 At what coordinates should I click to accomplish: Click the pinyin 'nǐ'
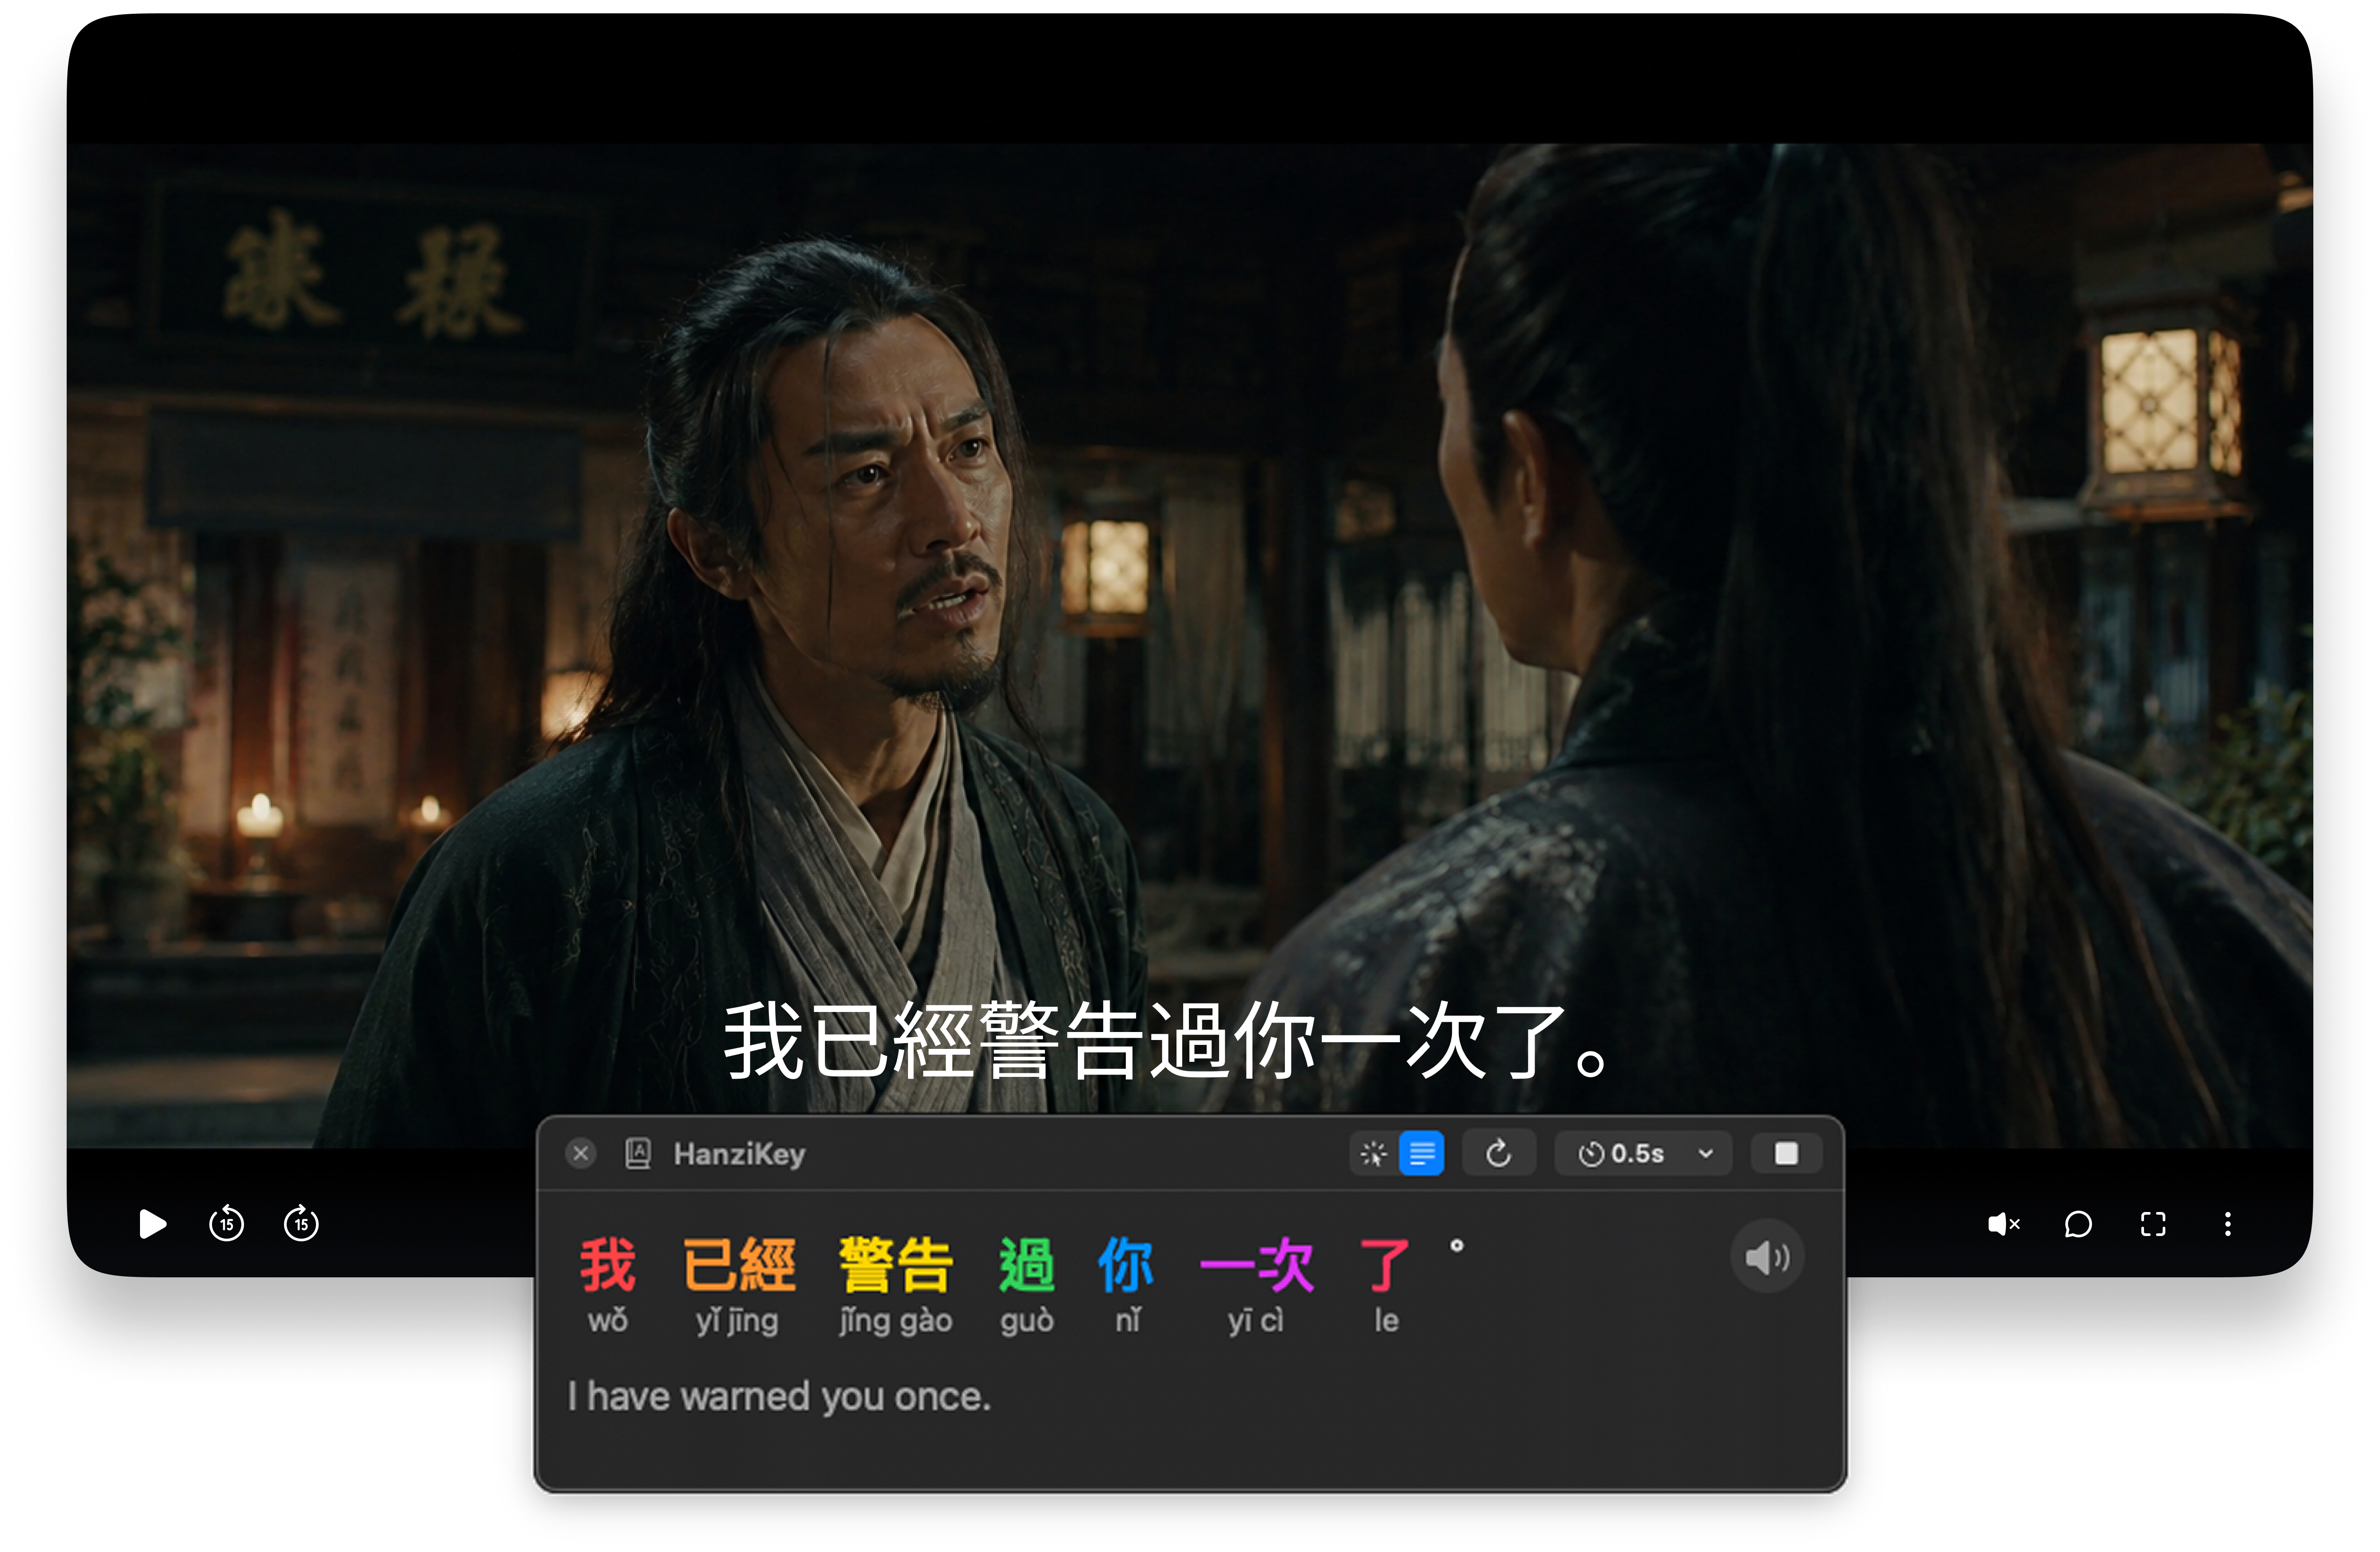pos(1128,1320)
